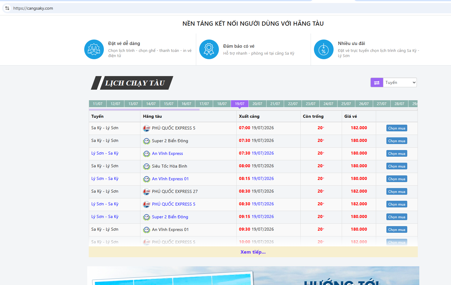This screenshot has height=285, width=451.
Task: Click the 182.000 price for PHÚ QUỐC EXPRESS 27
Action: point(359,191)
